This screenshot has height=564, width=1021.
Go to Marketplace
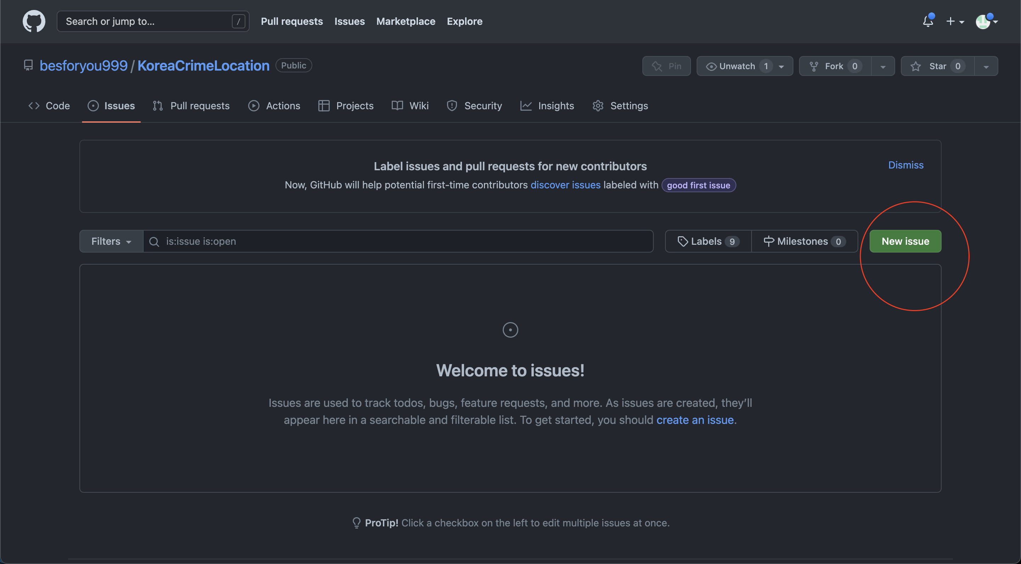(x=406, y=21)
